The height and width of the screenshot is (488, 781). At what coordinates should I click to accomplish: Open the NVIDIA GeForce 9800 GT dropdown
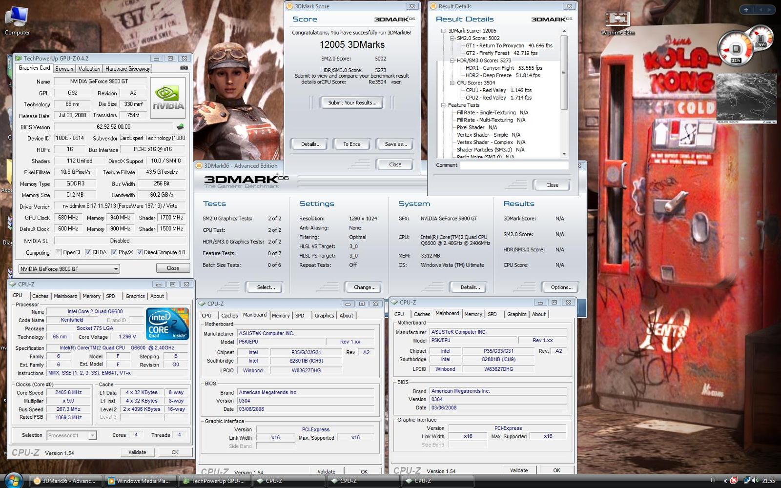click(69, 269)
